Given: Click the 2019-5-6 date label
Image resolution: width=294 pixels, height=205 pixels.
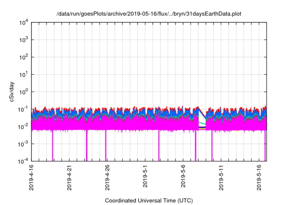Looking at the screenshot, I should [183, 176].
